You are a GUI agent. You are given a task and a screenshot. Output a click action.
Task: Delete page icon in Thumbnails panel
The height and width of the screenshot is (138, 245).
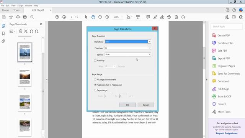click(x=21, y=31)
